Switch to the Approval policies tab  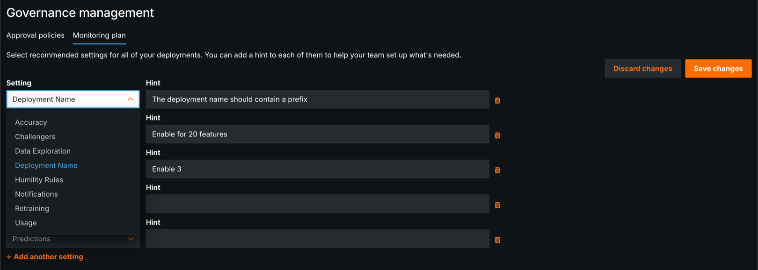[x=35, y=36]
